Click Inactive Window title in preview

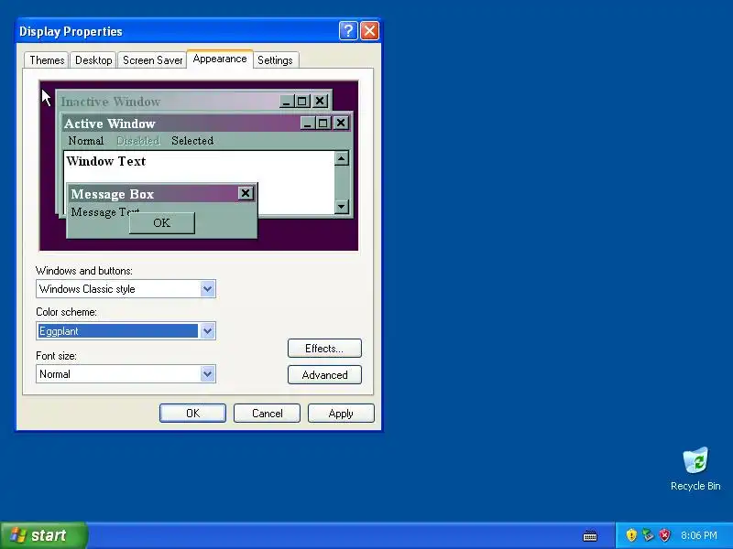pyautogui.click(x=110, y=102)
